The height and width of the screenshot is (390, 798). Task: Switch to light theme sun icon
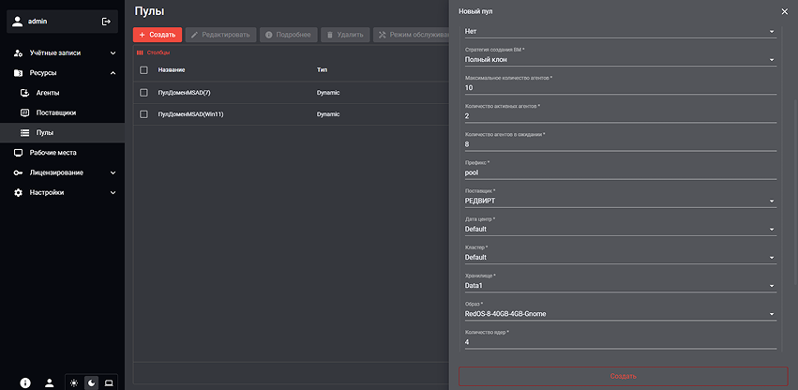(x=75, y=382)
